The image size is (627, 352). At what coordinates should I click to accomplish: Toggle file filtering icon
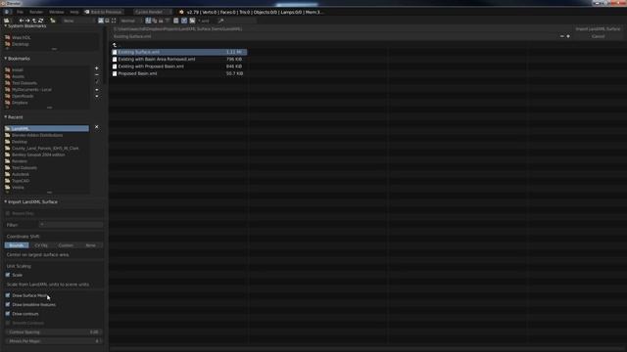184,21
